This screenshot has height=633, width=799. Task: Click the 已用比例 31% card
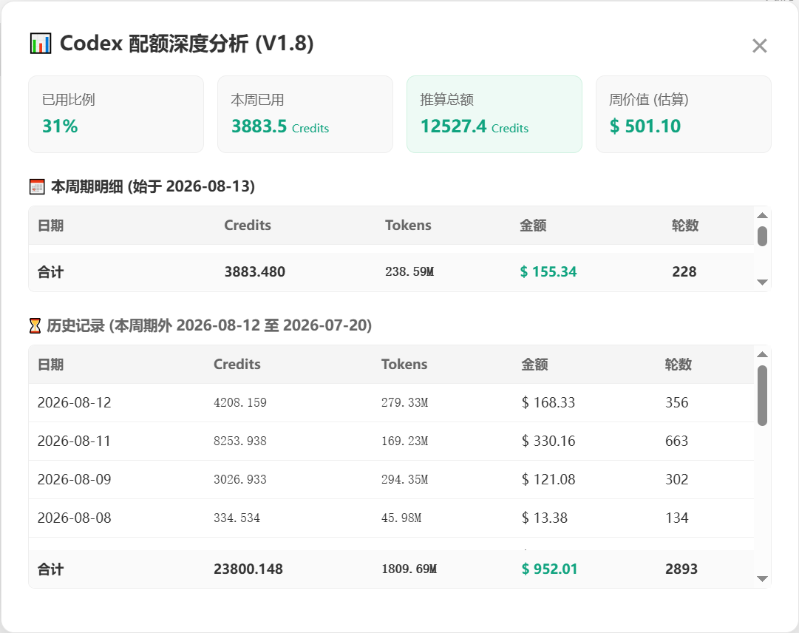point(116,114)
